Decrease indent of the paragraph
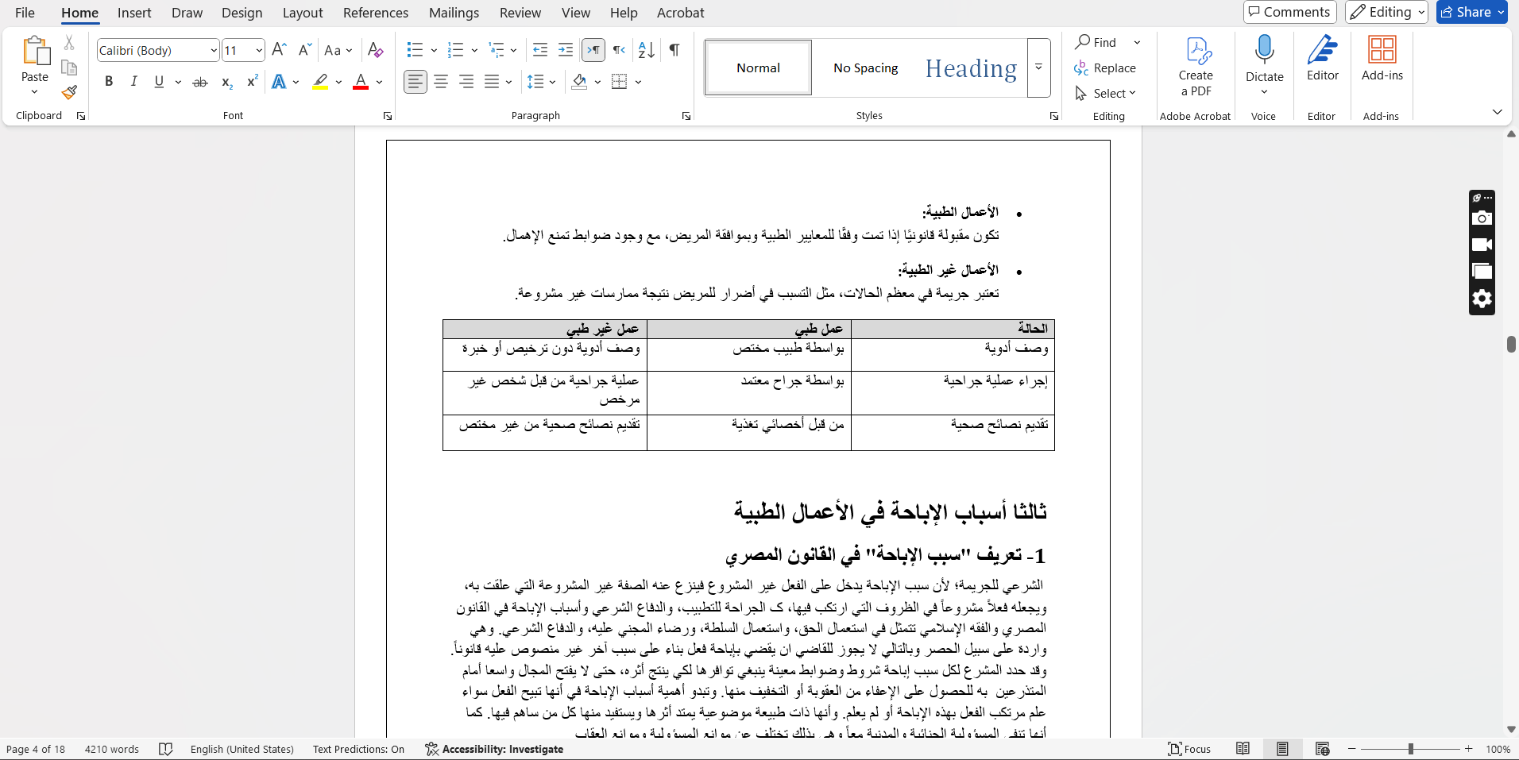This screenshot has width=1519, height=760. coord(540,50)
